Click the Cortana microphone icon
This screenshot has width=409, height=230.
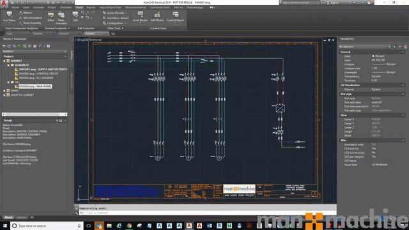[x=79, y=226]
